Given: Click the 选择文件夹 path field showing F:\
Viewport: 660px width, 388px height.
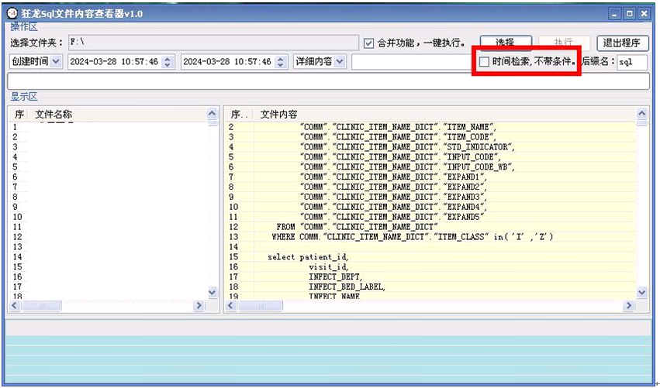Looking at the screenshot, I should [x=213, y=43].
